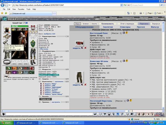Image resolution: width=166 pixels, height=125 pixels.
Task: Click the Favorites star icon
Action: [2, 13]
